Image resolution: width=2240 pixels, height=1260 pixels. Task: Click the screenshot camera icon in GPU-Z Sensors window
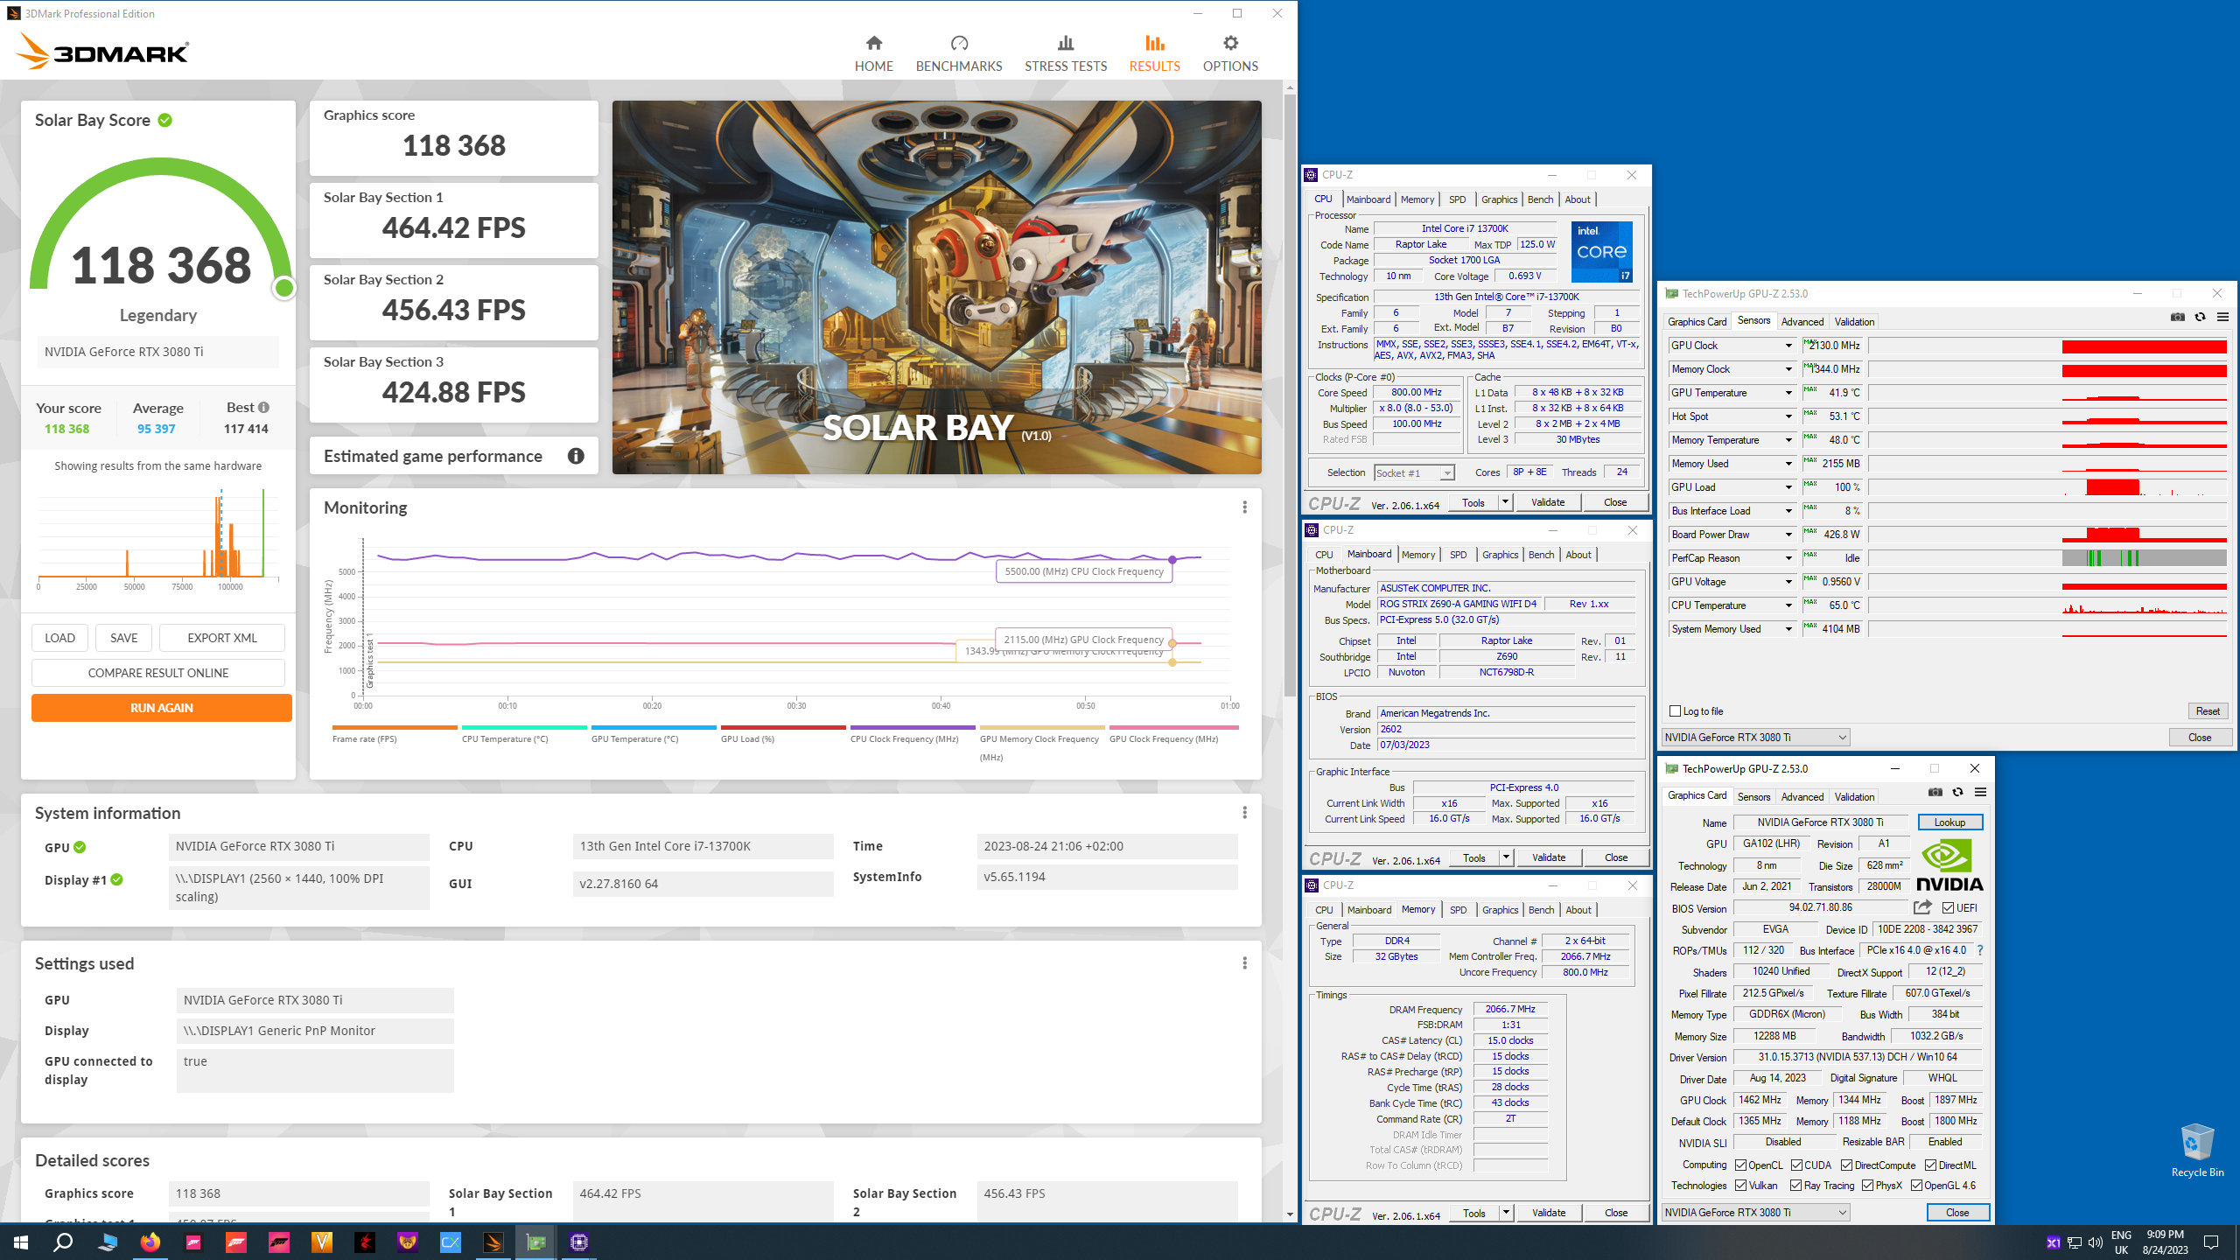(2178, 318)
